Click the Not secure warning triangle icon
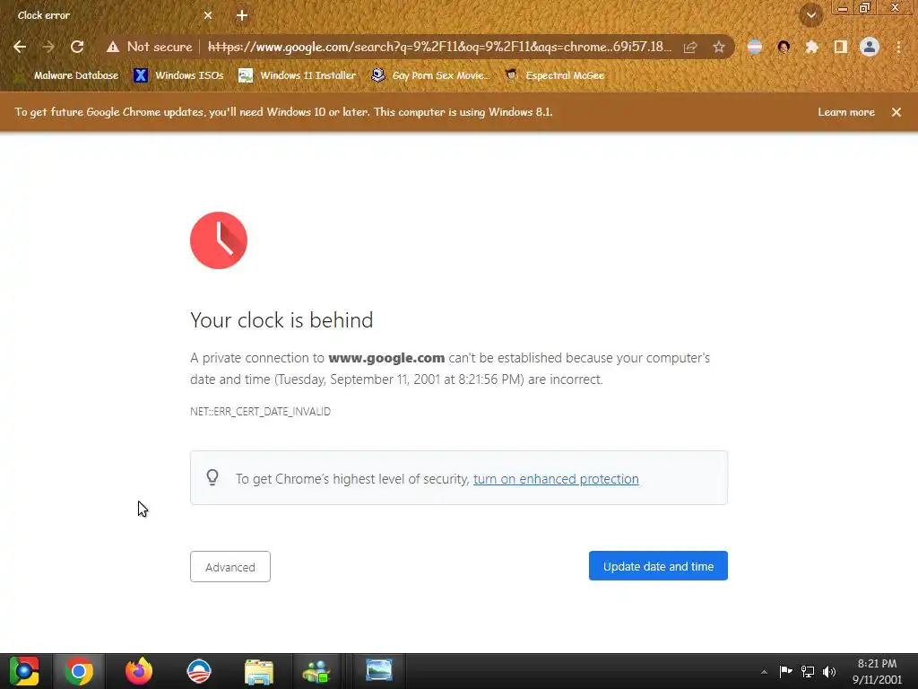 click(112, 47)
